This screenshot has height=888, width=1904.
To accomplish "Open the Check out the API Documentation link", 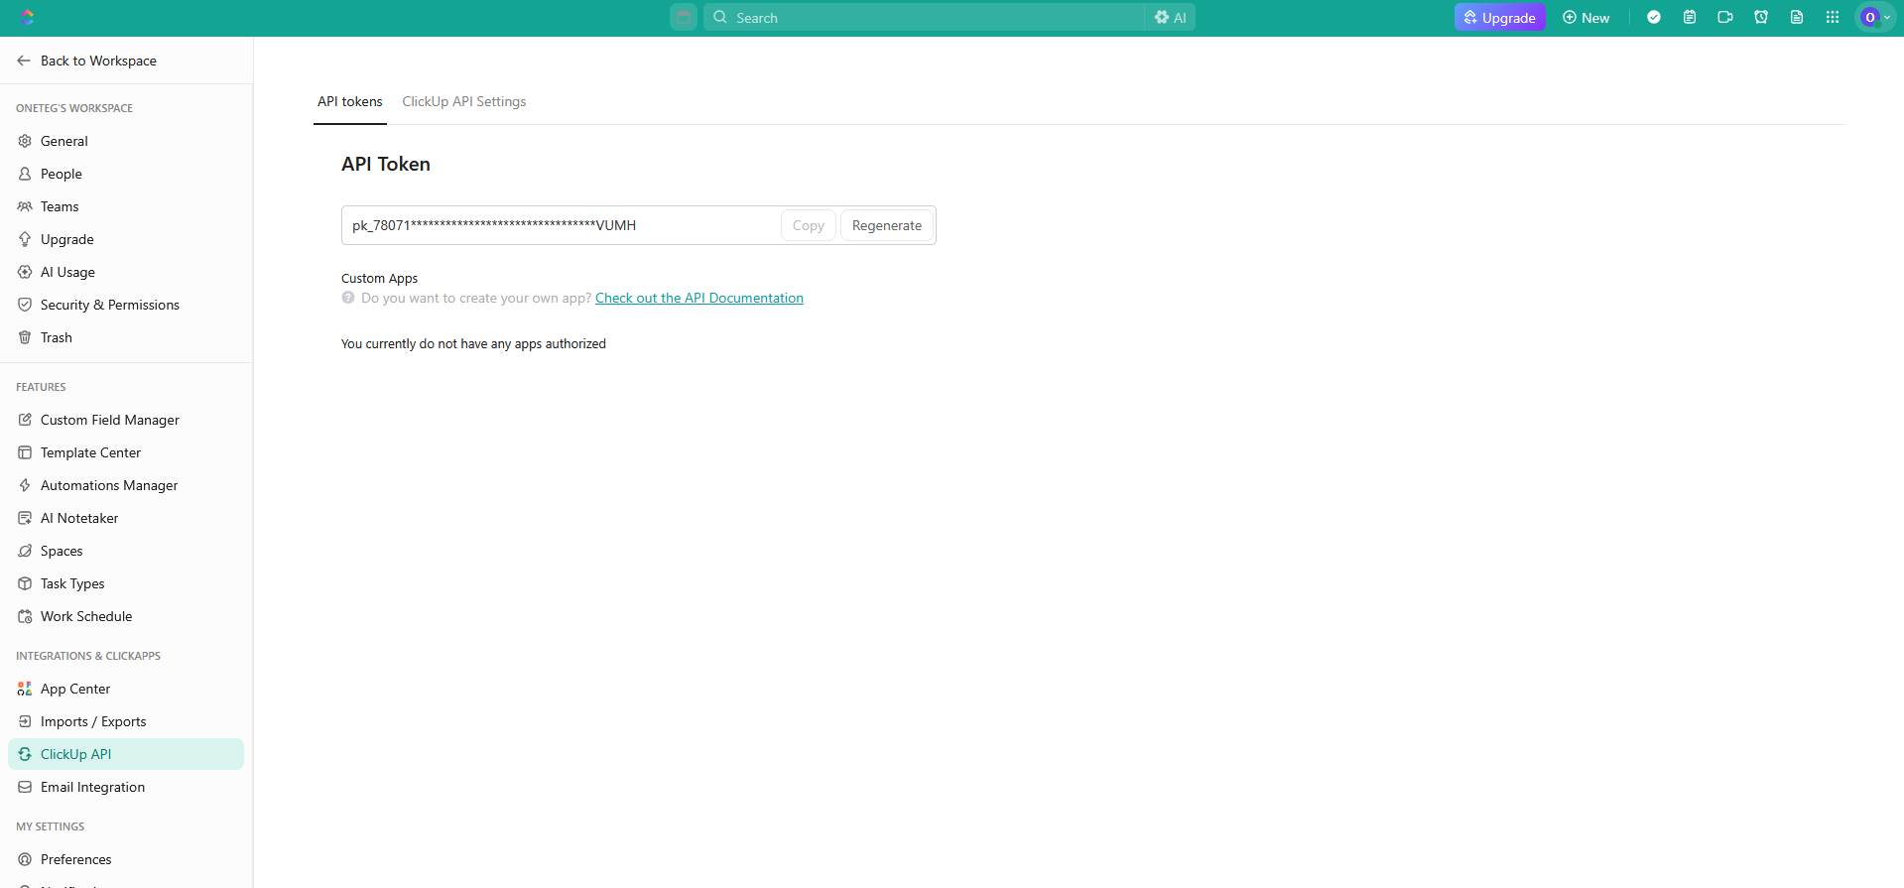I will click(x=698, y=299).
